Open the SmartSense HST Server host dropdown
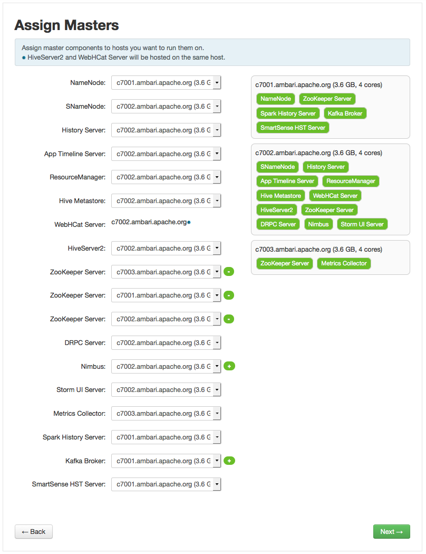Image resolution: width=426 pixels, height=554 pixels. coord(166,484)
